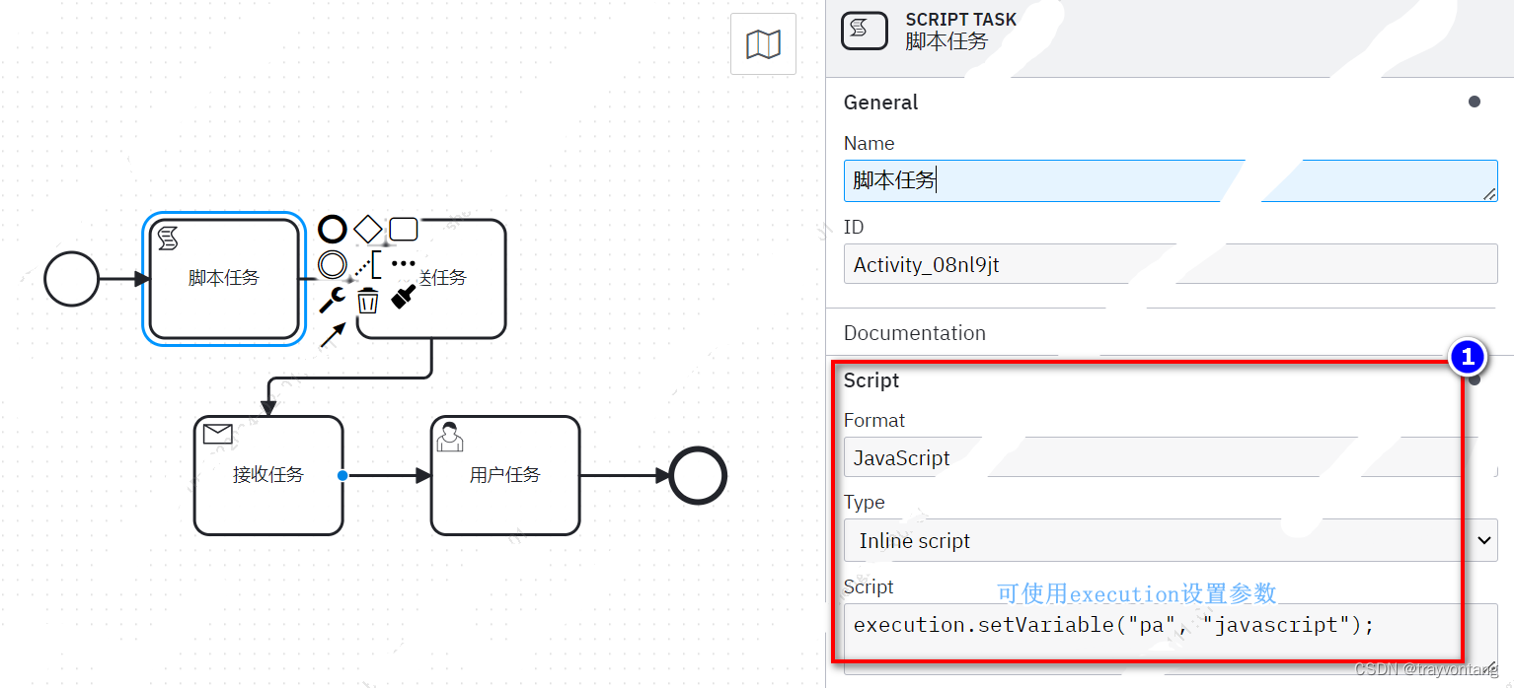Select the receive task 接收任务

tap(268, 475)
